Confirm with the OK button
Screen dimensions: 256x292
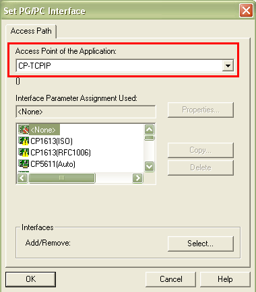(30, 279)
